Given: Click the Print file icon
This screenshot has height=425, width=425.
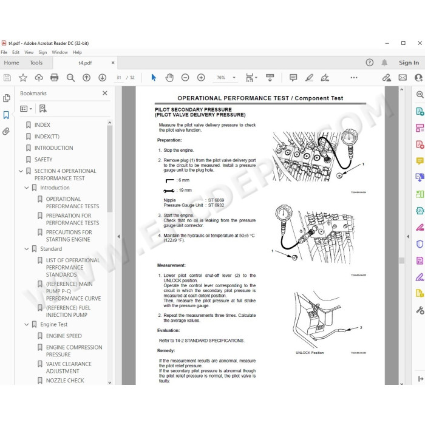Looking at the screenshot, I should click(55, 78).
